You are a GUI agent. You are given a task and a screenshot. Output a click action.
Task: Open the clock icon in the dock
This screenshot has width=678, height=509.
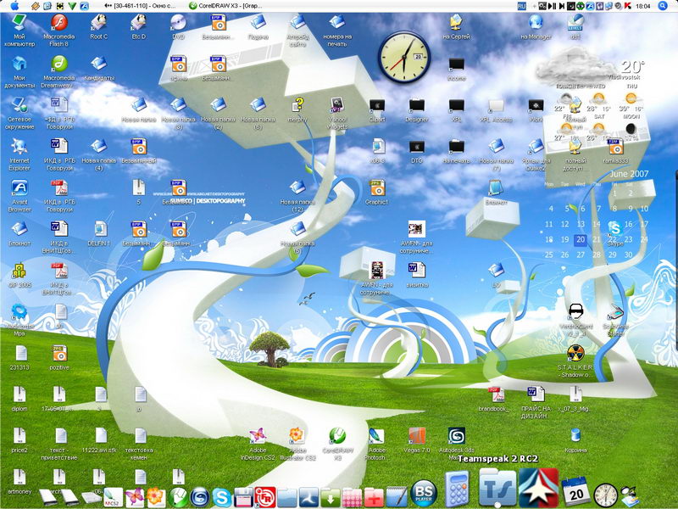click(605, 495)
